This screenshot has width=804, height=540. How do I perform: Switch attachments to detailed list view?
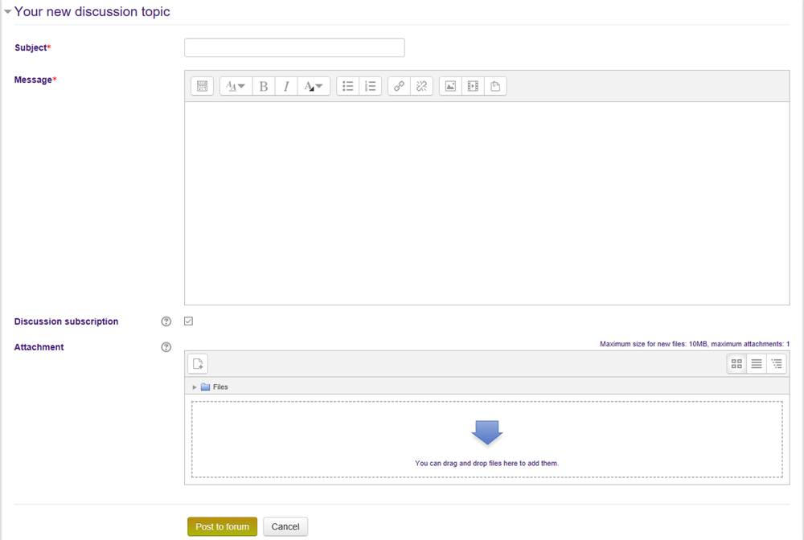[x=757, y=364]
